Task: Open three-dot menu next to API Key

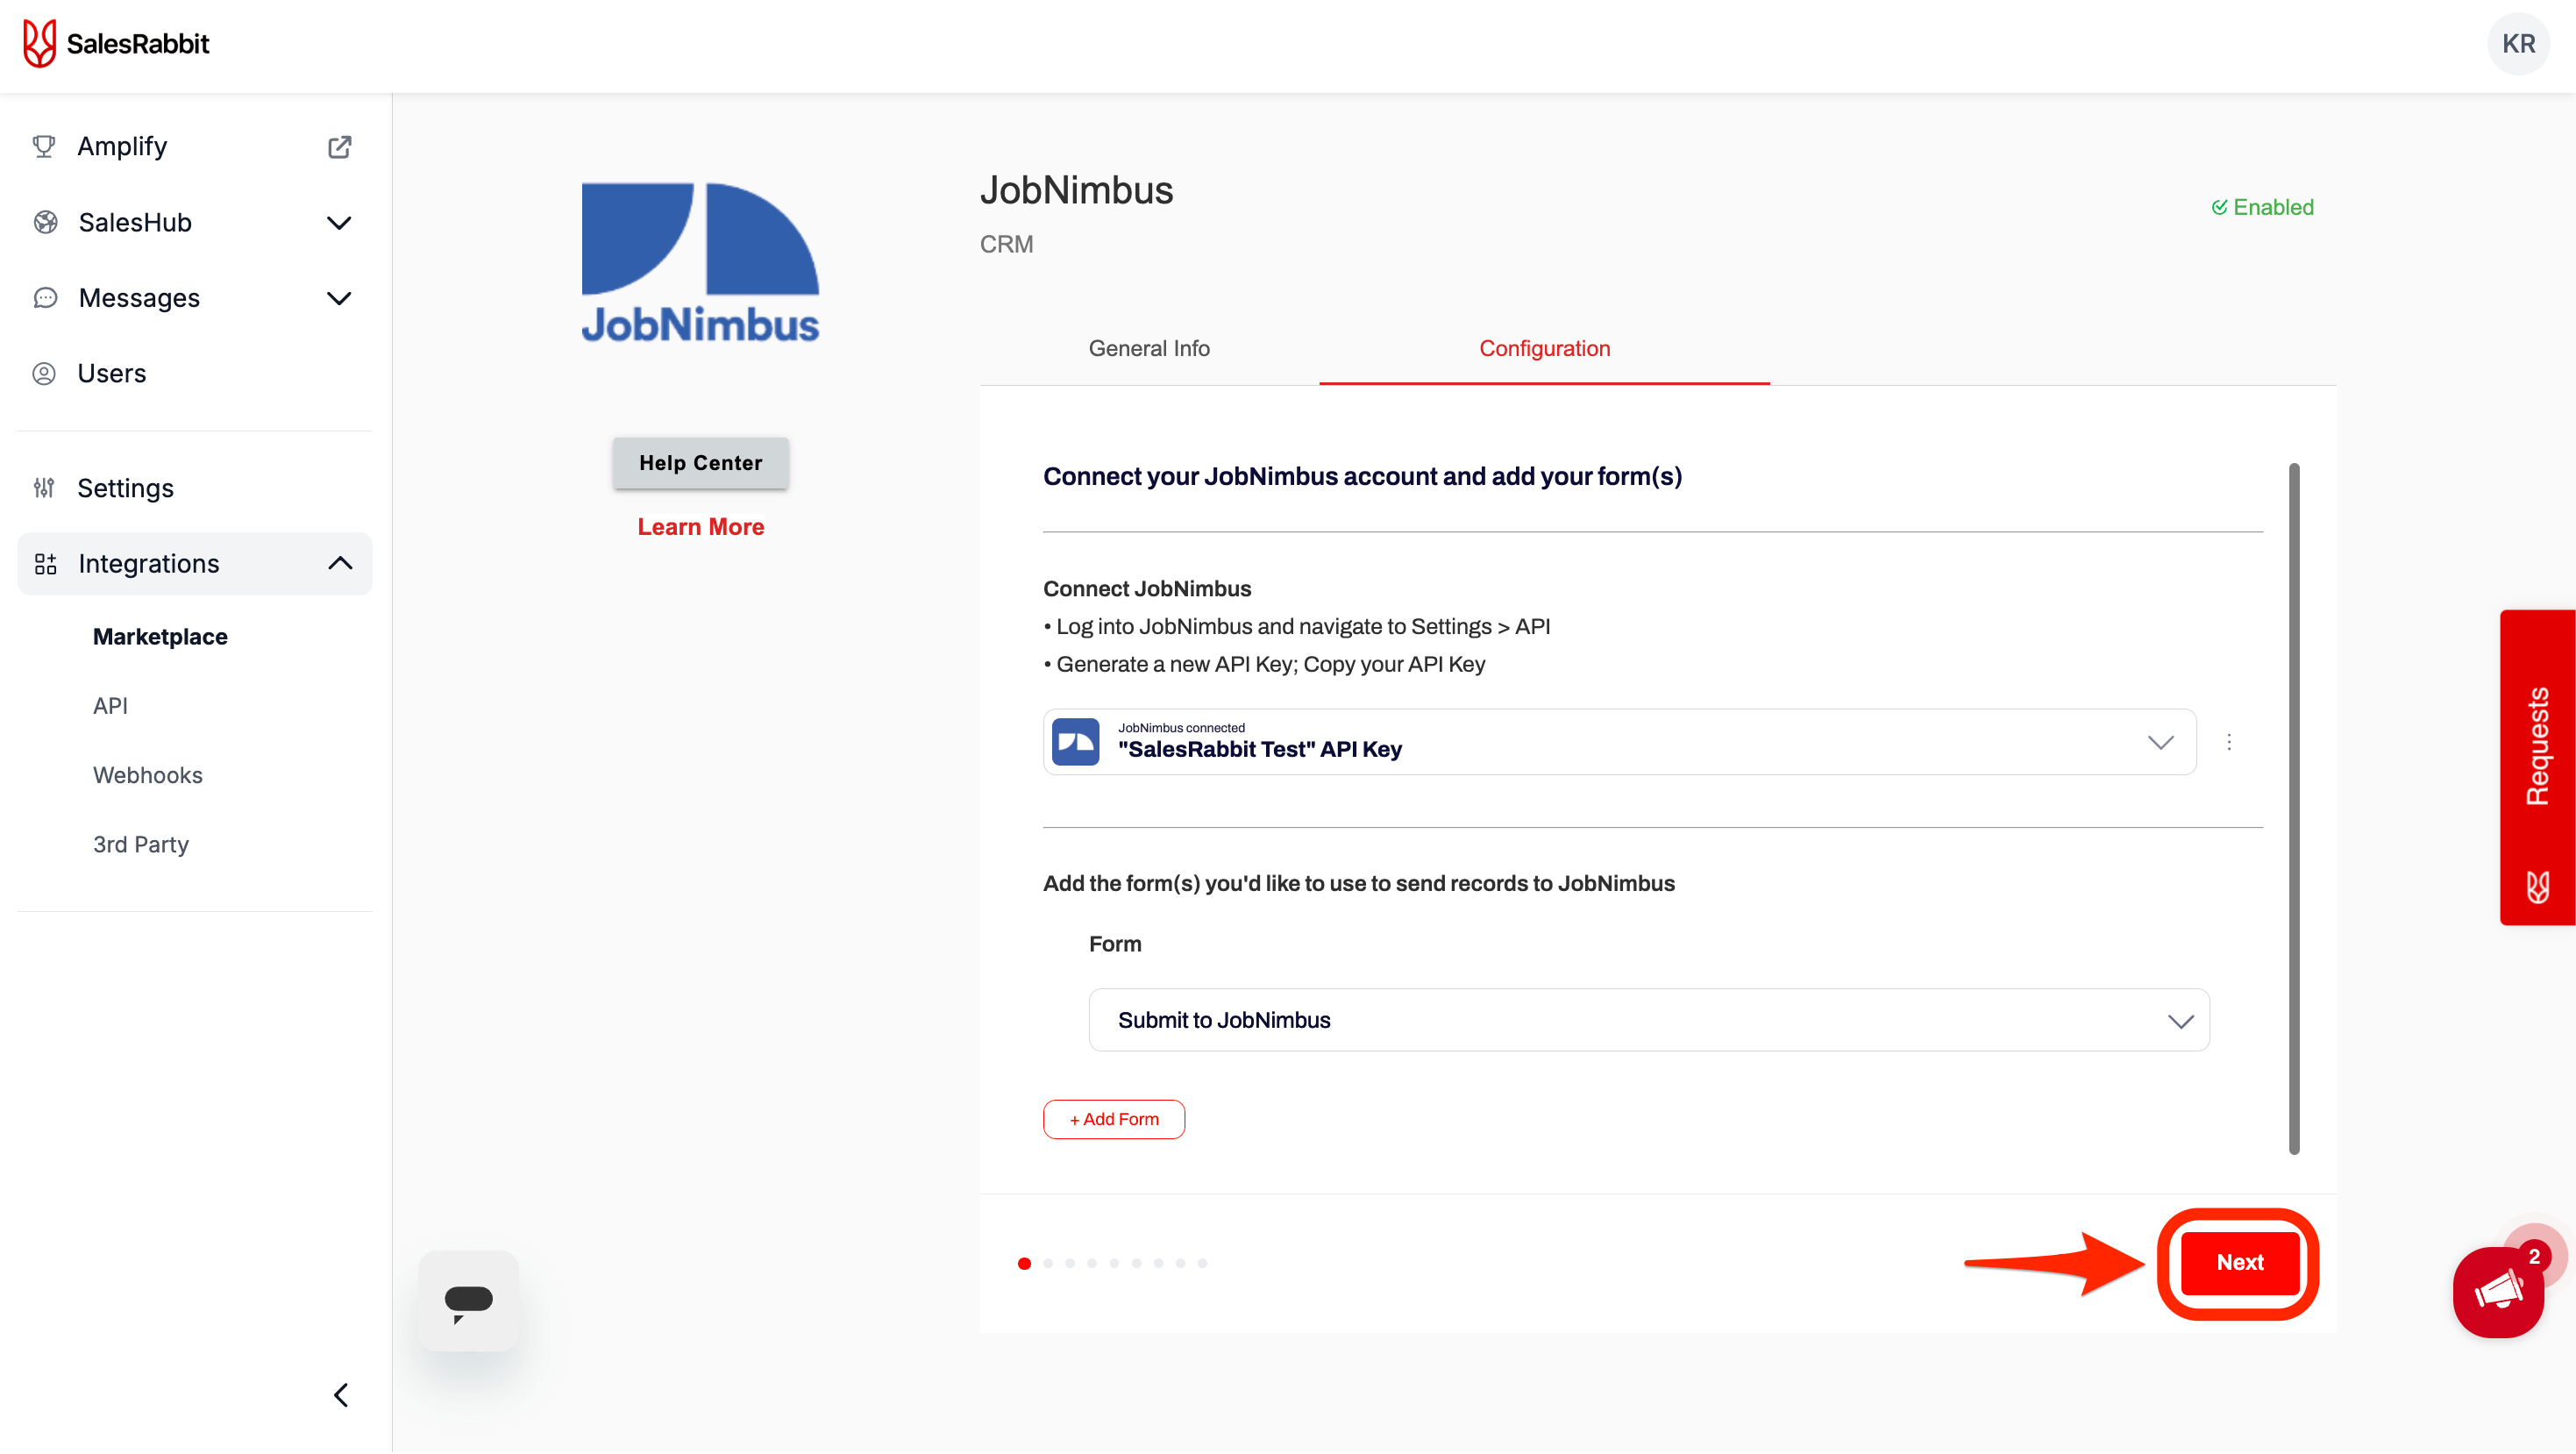Action: click(2228, 742)
